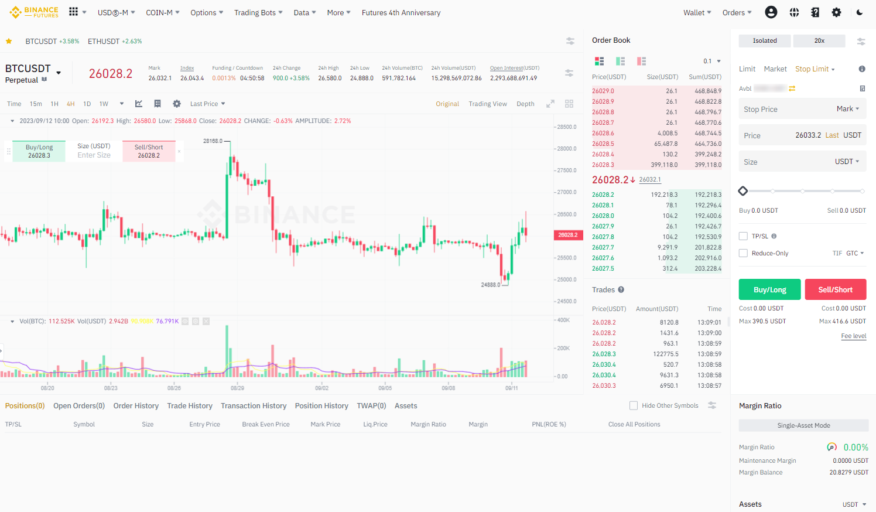
Task: Click the green Buy/Long button
Action: coord(769,289)
